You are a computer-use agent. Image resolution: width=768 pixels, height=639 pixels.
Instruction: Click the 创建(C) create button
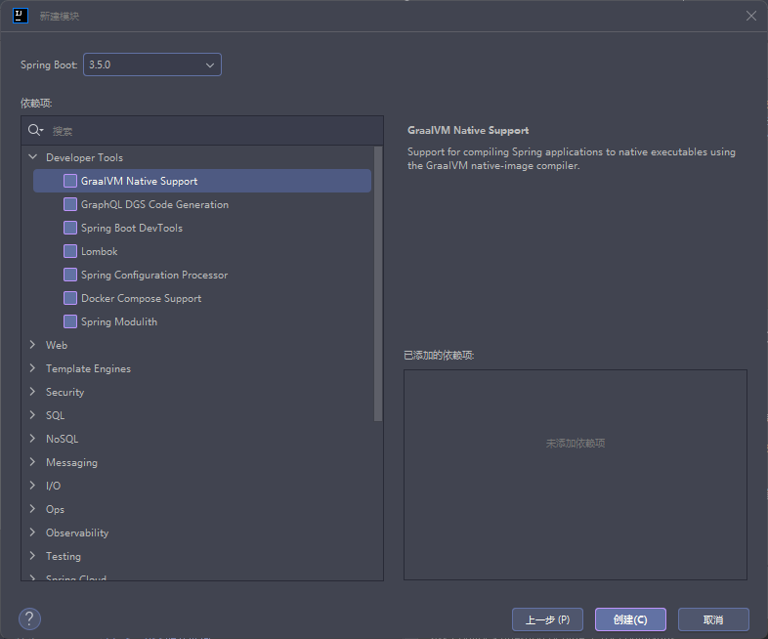630,619
